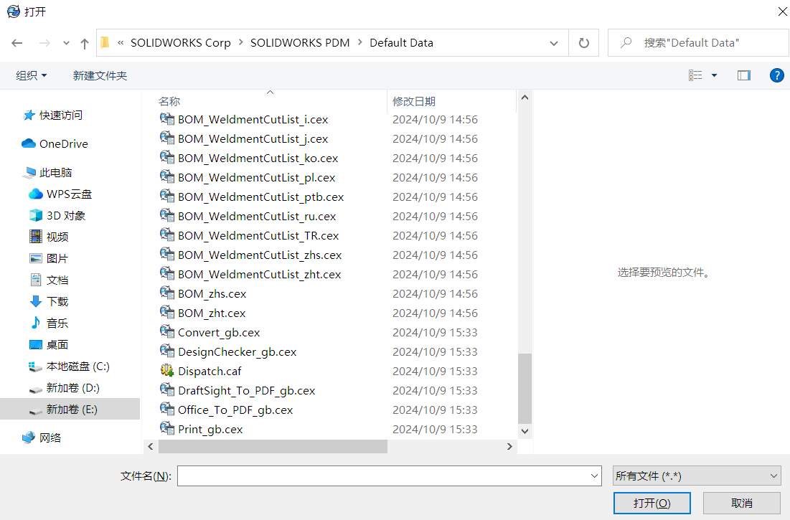This screenshot has height=520, width=790.
Task: Click the file list scroll up arrow
Action: 525,97
